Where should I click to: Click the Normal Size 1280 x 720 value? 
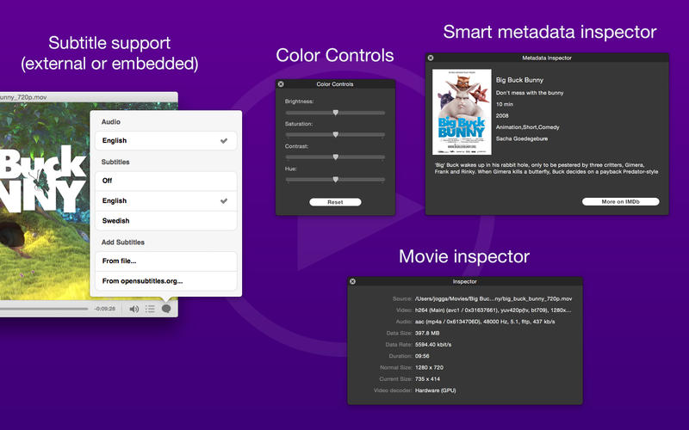429,367
